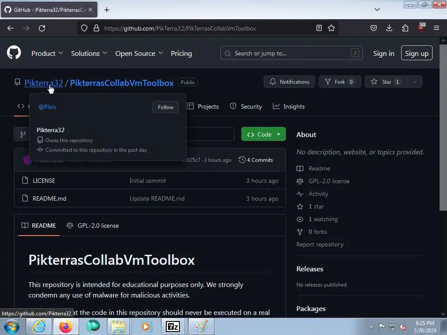The image size is (447, 335).
Task: Star the repository
Action: coord(386,82)
